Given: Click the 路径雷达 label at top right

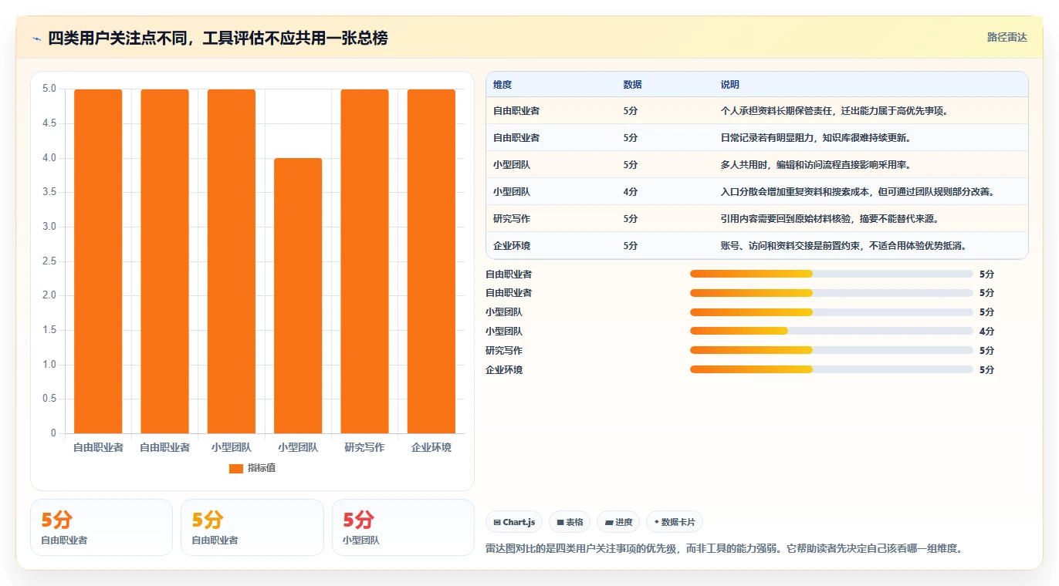Looking at the screenshot, I should coord(1007,37).
